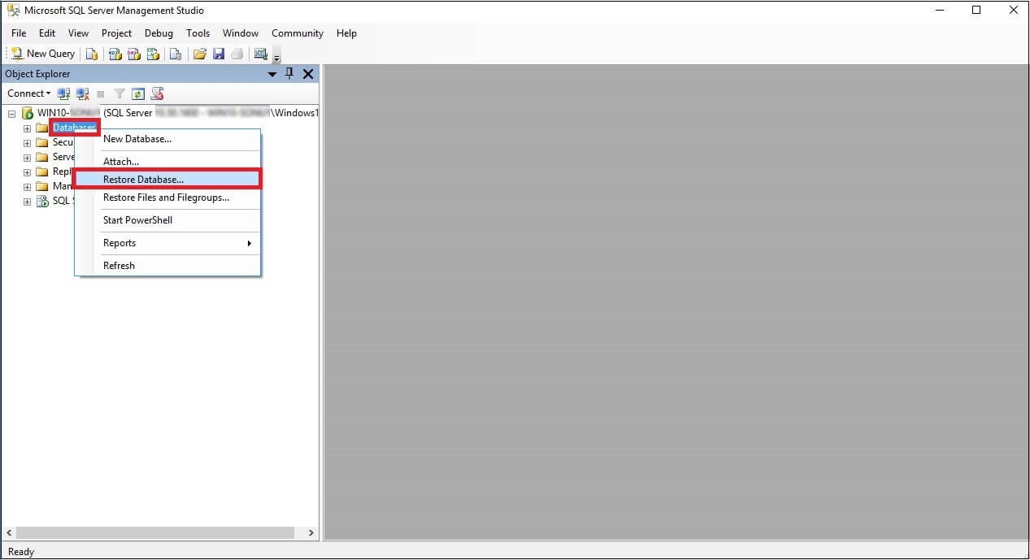
Task: Click the Analysis Services MDX Query icon
Action: 115,54
